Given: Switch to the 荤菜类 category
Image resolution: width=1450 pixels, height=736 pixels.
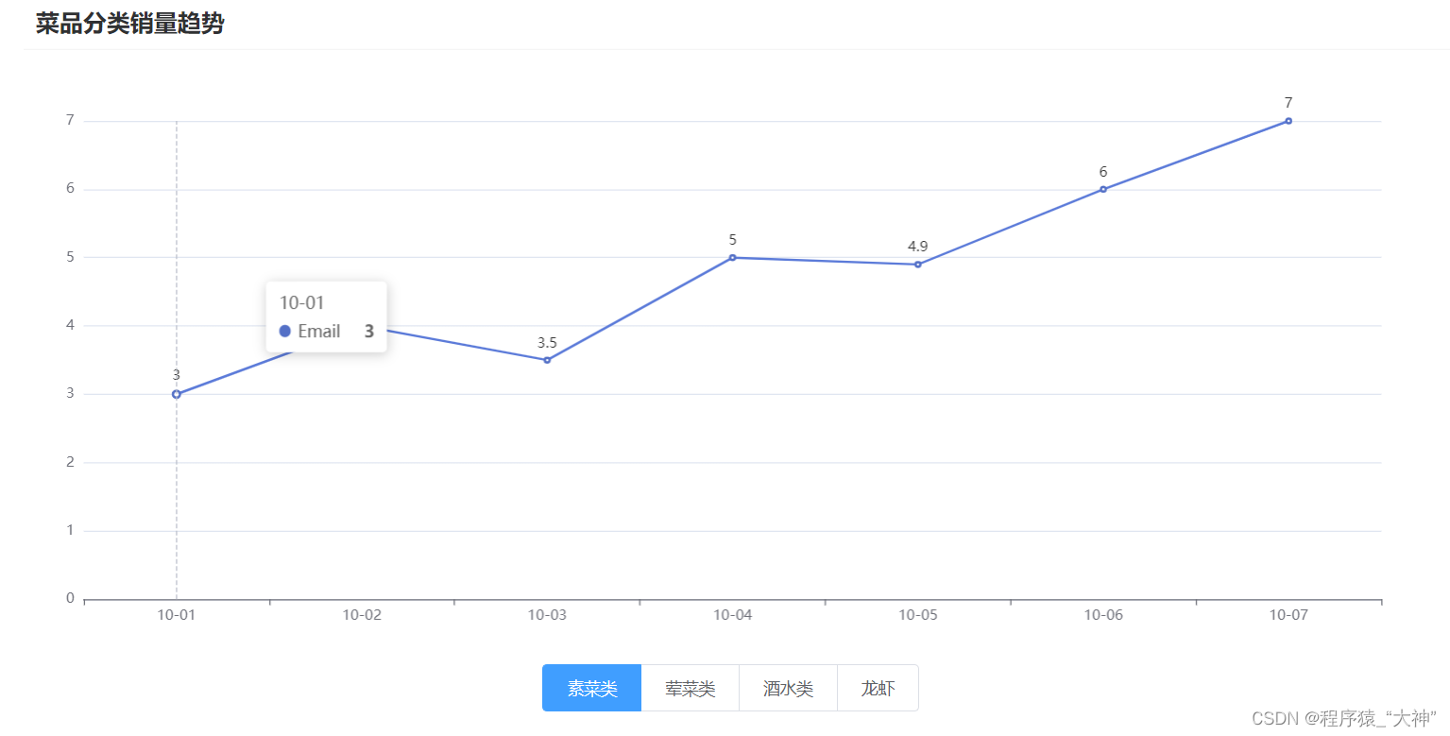Looking at the screenshot, I should coord(690,688).
